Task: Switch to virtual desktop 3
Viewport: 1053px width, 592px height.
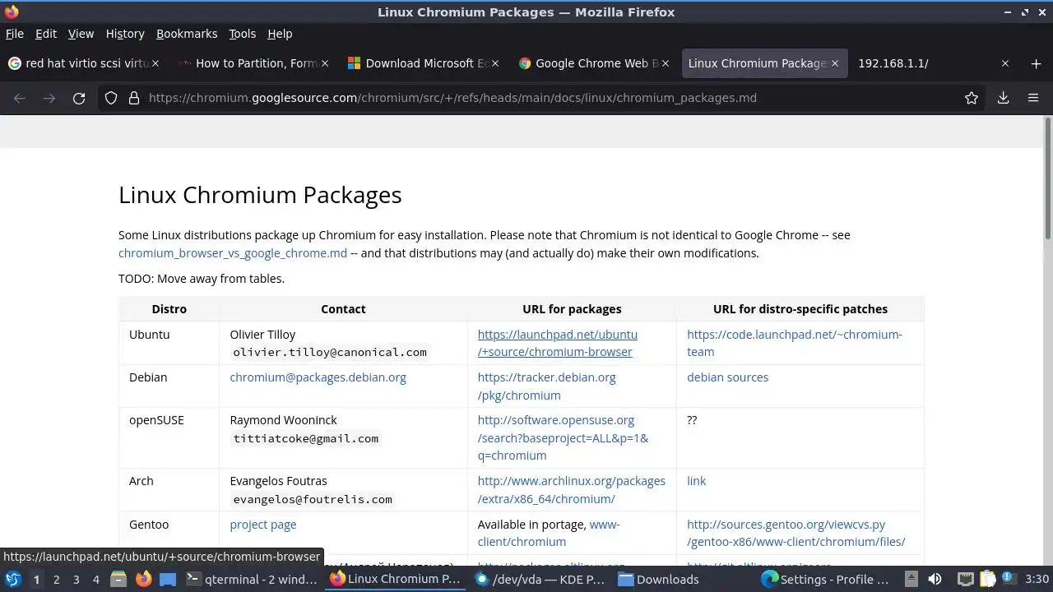Action: coord(76,579)
